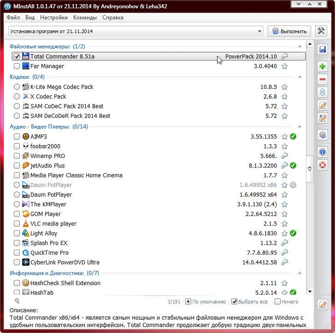Click the blue info icon in sidebar
The image size is (335, 333).
pyautogui.click(x=323, y=152)
